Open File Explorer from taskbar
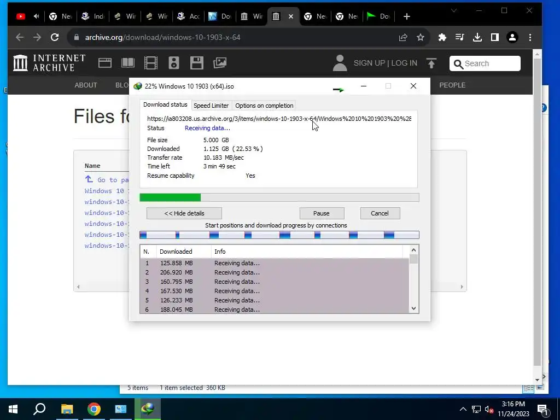The width and height of the screenshot is (560, 420). (x=67, y=409)
